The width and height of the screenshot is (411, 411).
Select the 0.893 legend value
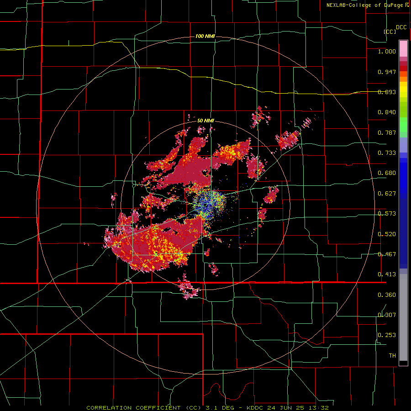coord(387,92)
